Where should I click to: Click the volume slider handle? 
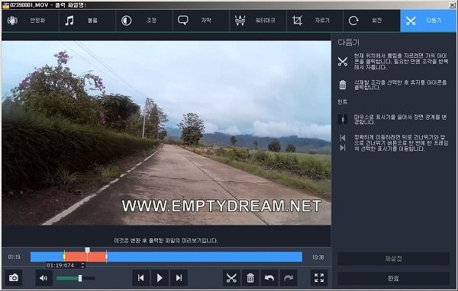[80, 278]
